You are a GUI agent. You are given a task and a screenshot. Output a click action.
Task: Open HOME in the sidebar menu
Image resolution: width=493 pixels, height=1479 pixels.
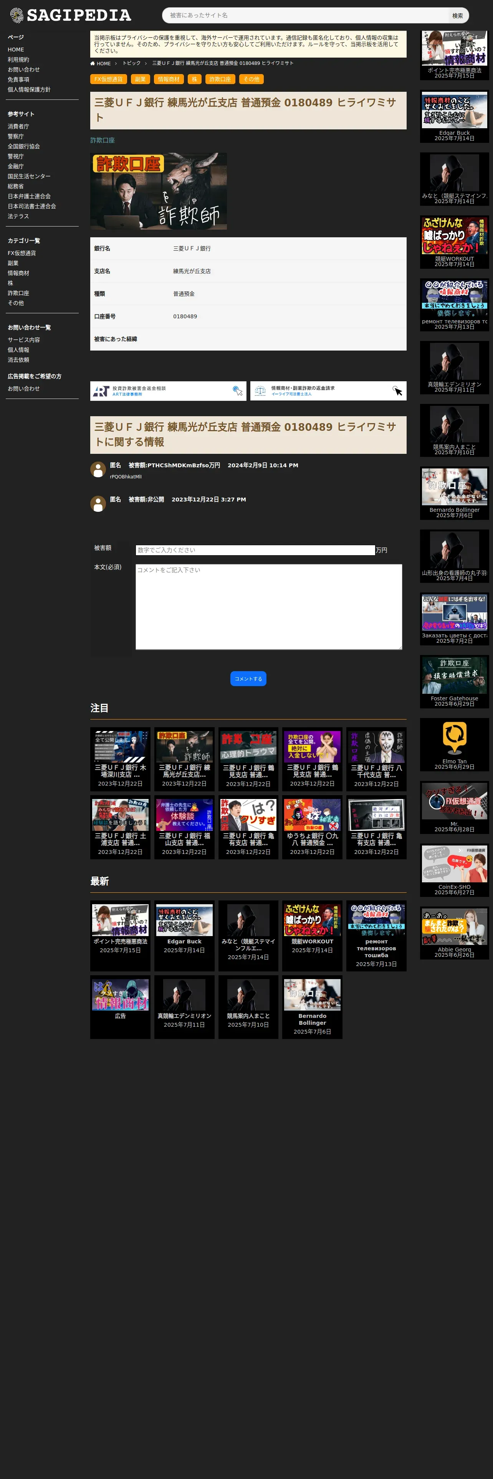pos(15,50)
